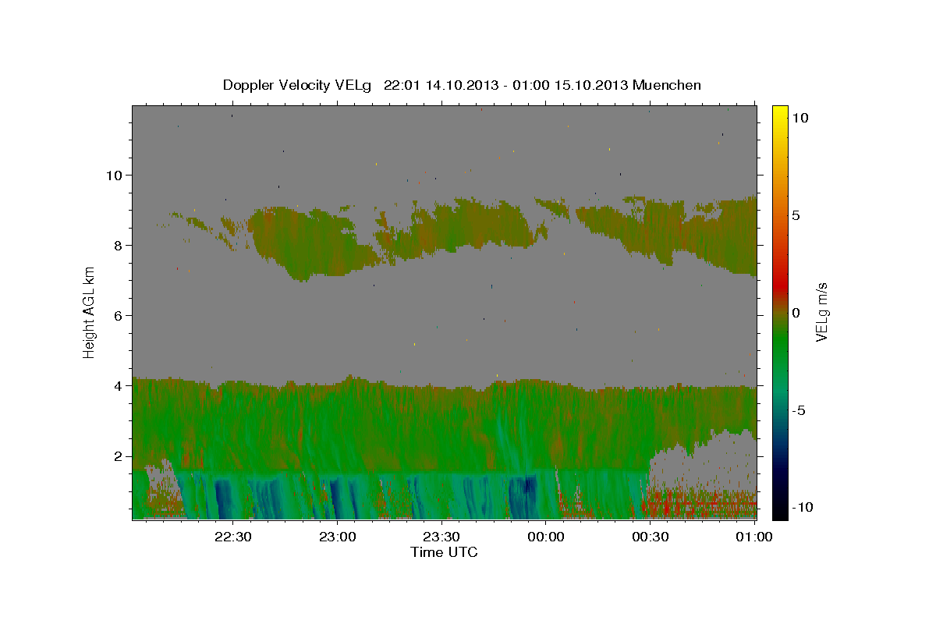936x624 pixels.
Task: Click the 00:00 time tick label
Action: [x=546, y=537]
